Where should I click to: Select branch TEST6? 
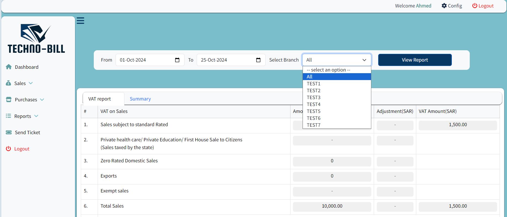click(x=337, y=118)
